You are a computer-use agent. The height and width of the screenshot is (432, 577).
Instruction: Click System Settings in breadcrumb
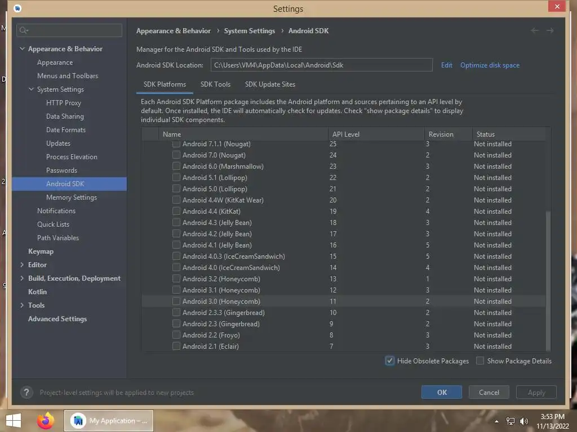250,31
